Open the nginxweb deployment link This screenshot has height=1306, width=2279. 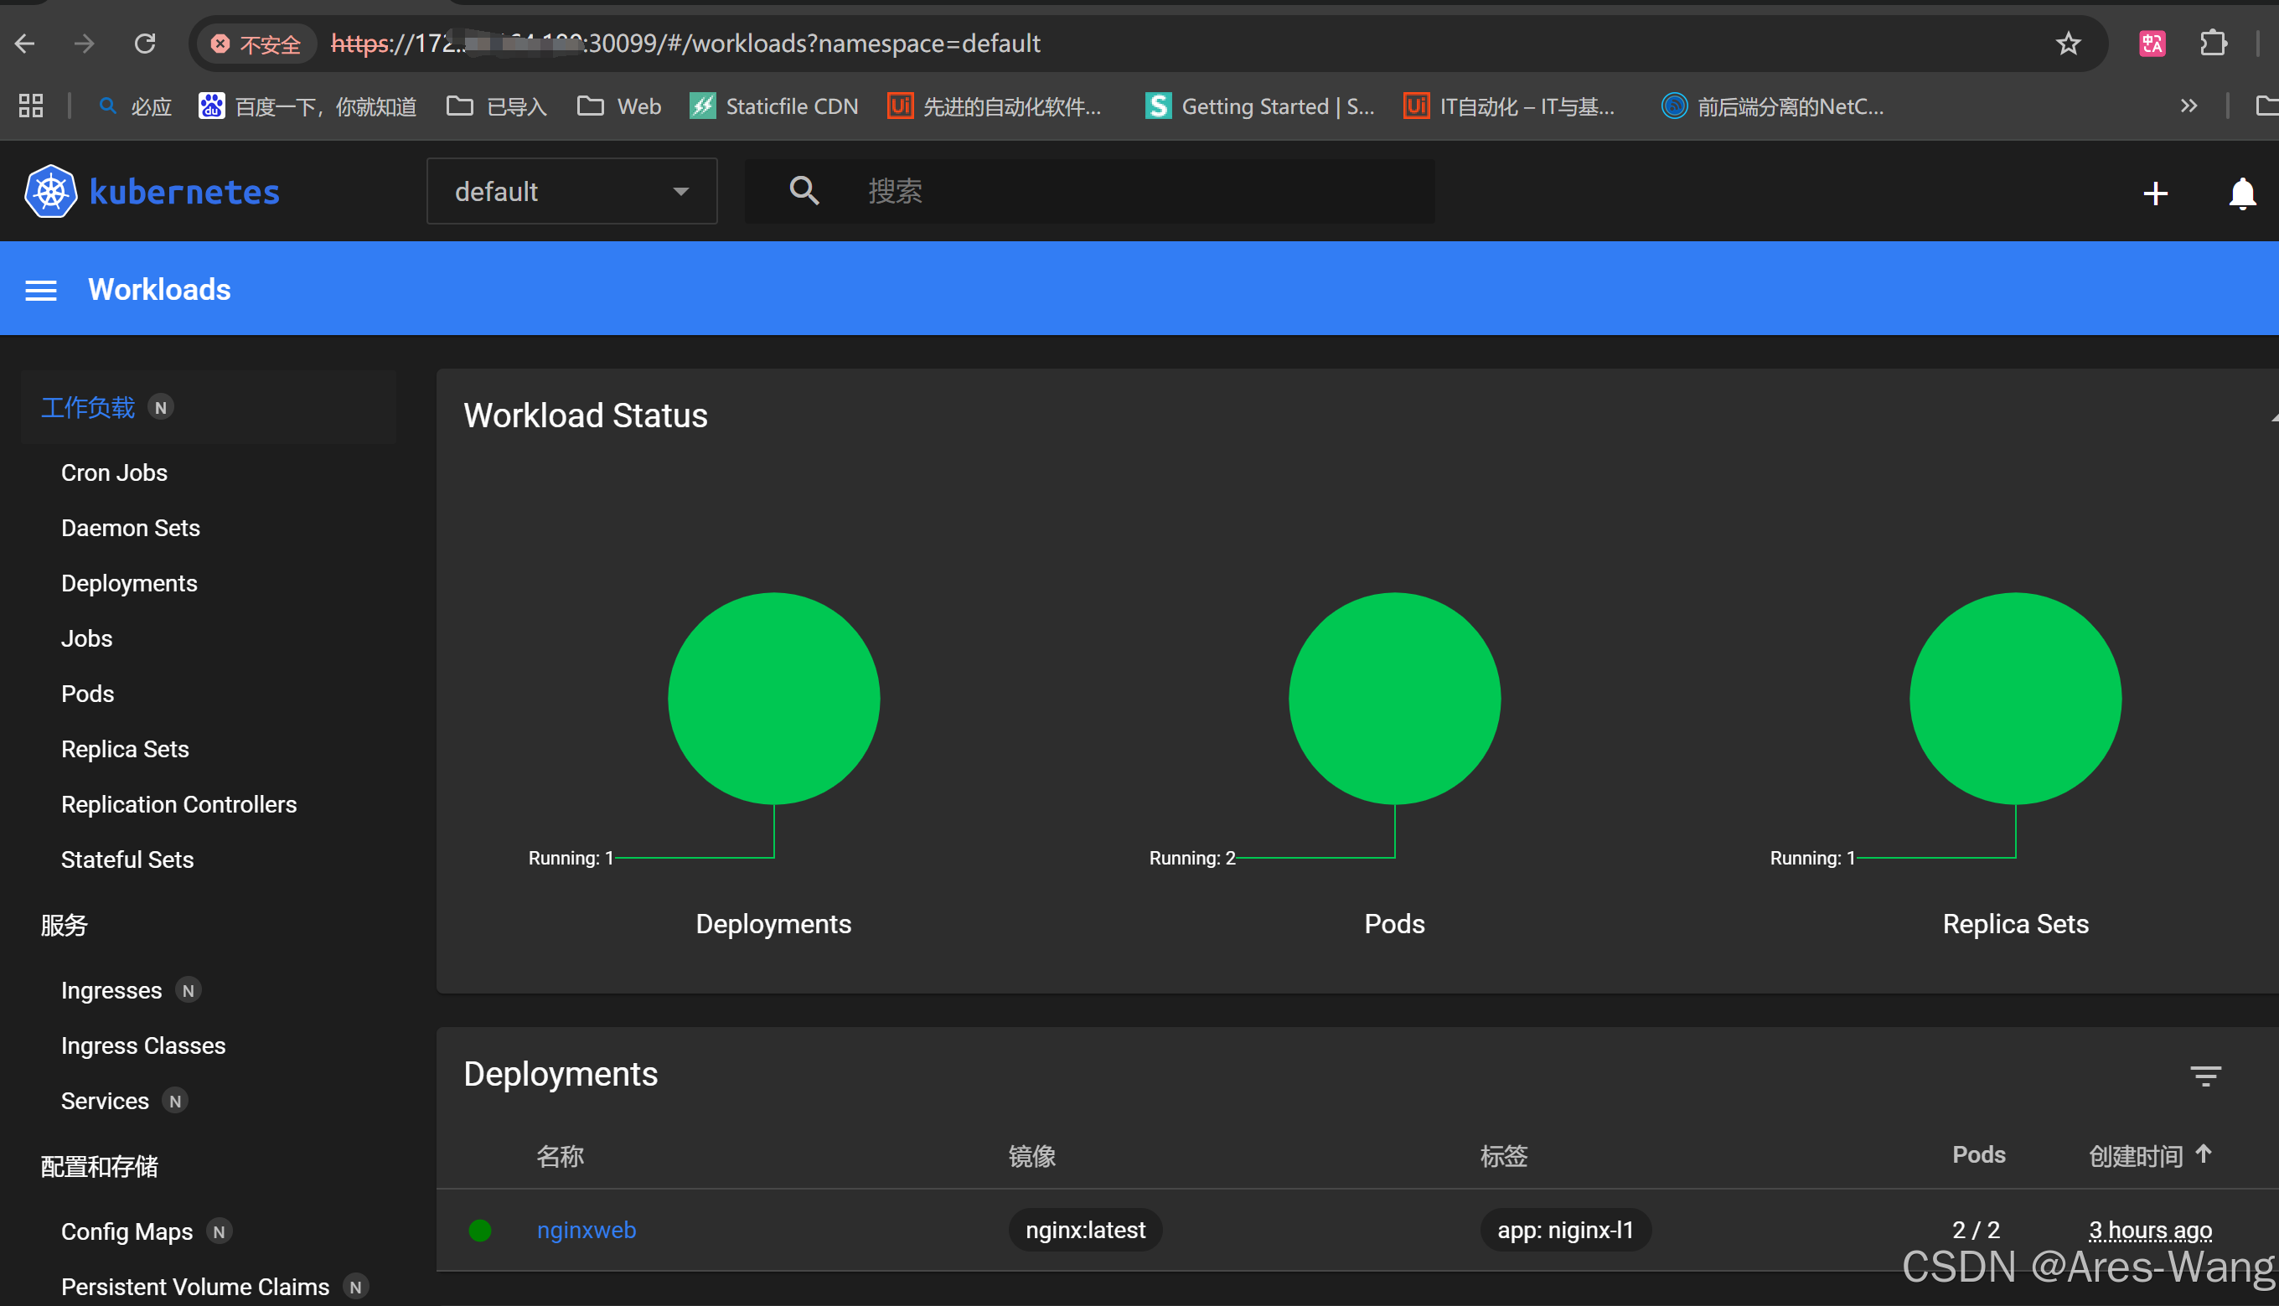[586, 1230]
